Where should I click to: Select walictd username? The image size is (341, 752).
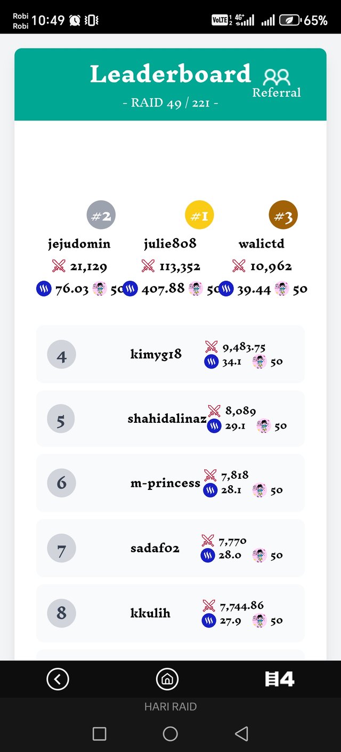[262, 243]
